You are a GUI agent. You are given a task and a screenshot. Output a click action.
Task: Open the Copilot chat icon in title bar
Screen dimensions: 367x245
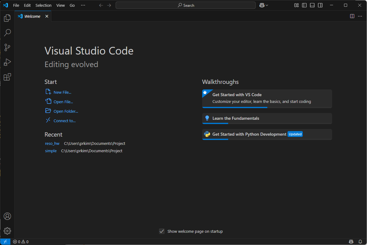(x=262, y=5)
